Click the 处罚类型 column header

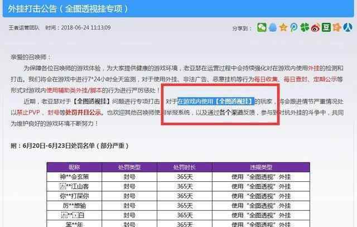coord(129,167)
